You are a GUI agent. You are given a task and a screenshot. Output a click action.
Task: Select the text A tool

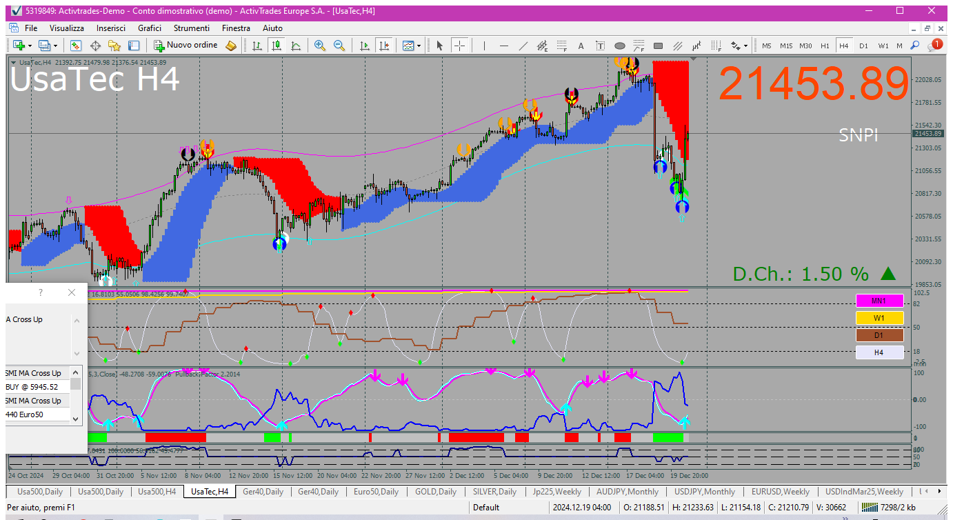(x=581, y=46)
